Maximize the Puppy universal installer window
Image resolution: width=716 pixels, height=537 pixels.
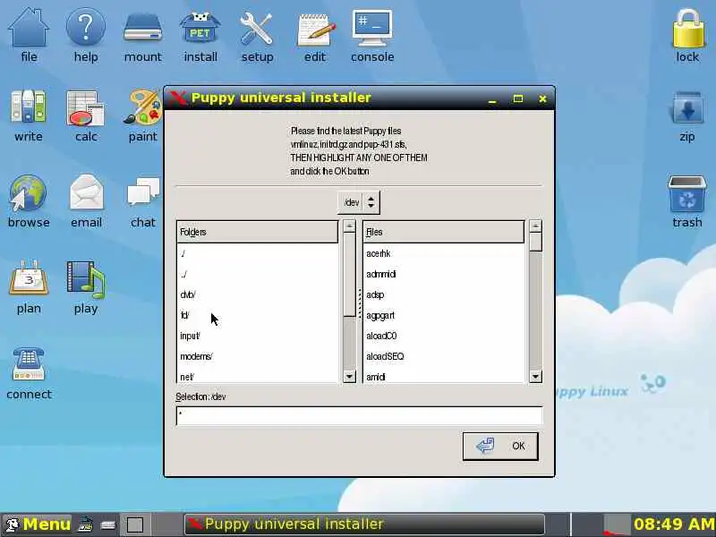(x=518, y=98)
